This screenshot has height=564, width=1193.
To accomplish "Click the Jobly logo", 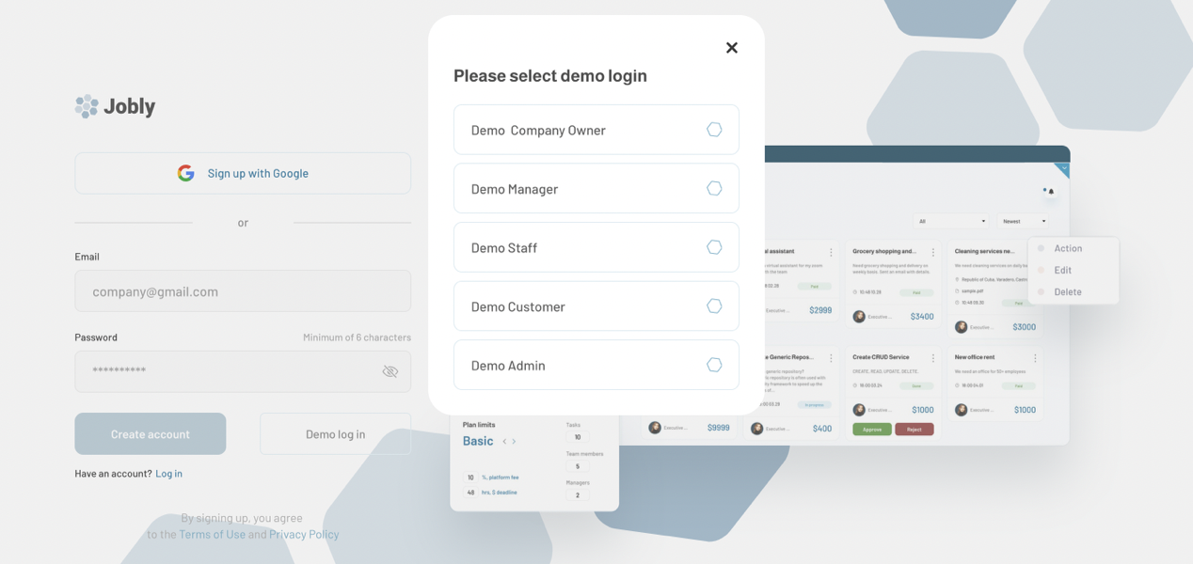I will point(116,106).
